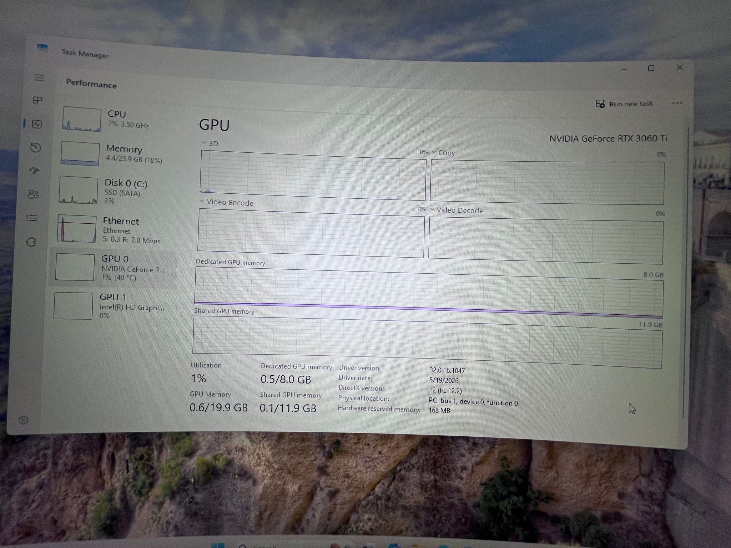This screenshot has height=548, width=731.
Task: Open the Users sidebar icon
Action: pyautogui.click(x=33, y=194)
